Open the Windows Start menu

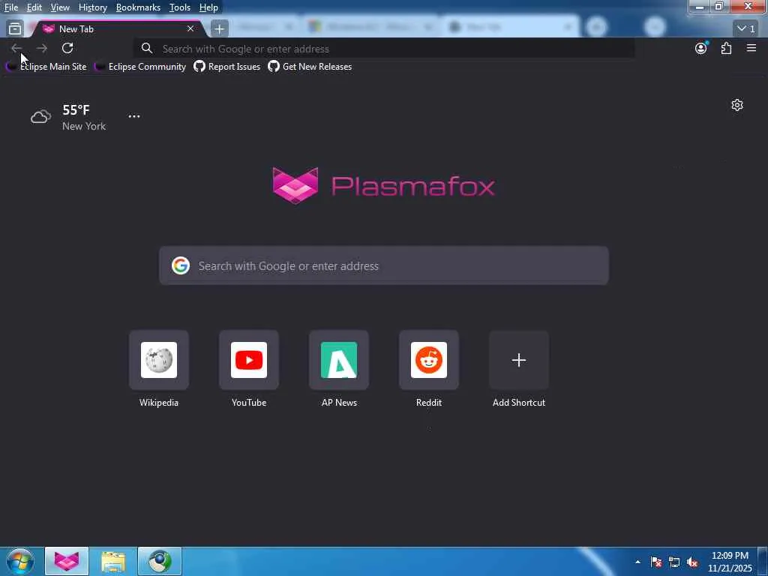[19, 561]
